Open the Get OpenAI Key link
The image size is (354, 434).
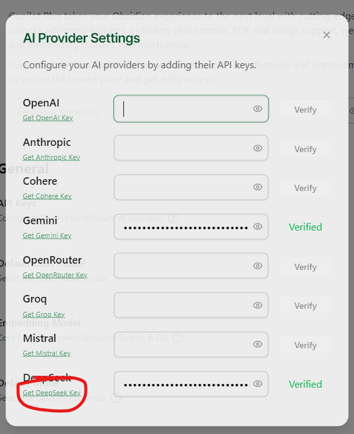(48, 118)
